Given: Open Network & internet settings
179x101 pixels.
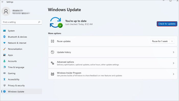Looking at the screenshot, I should coord(22,43).
